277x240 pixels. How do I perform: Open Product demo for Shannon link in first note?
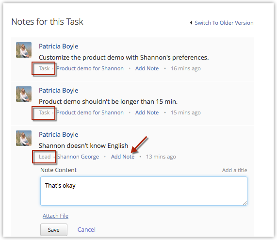pos(90,68)
